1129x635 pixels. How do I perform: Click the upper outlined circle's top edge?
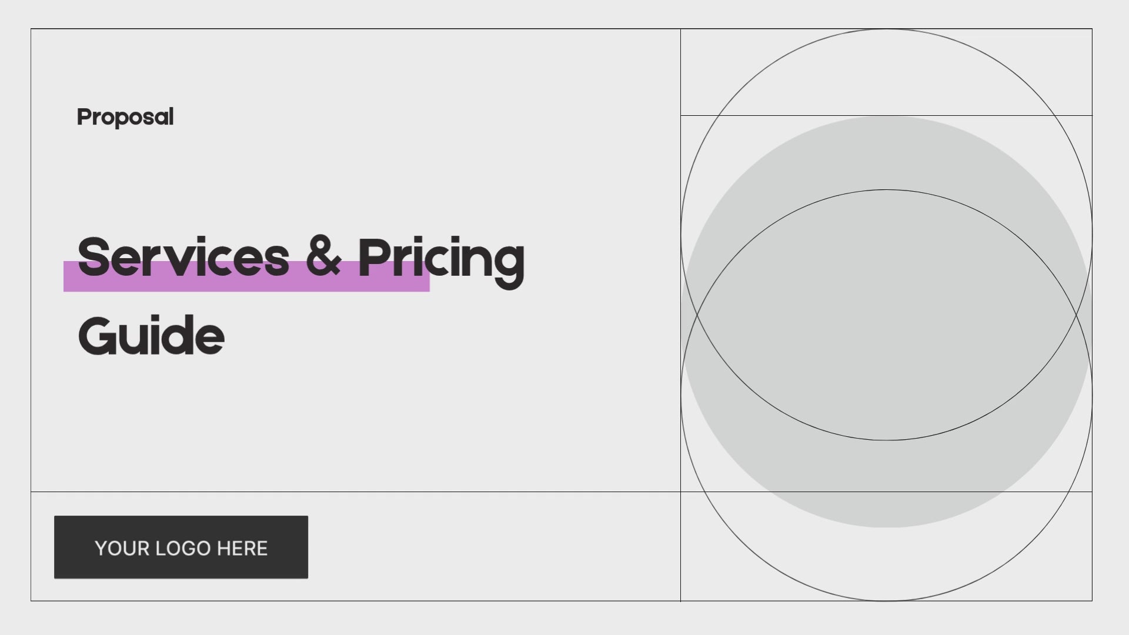[887, 29]
